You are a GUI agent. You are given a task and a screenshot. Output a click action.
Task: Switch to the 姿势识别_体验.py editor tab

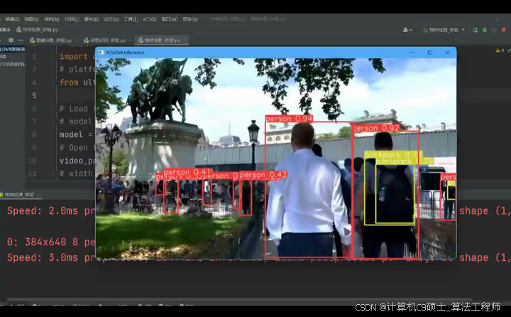(108, 41)
